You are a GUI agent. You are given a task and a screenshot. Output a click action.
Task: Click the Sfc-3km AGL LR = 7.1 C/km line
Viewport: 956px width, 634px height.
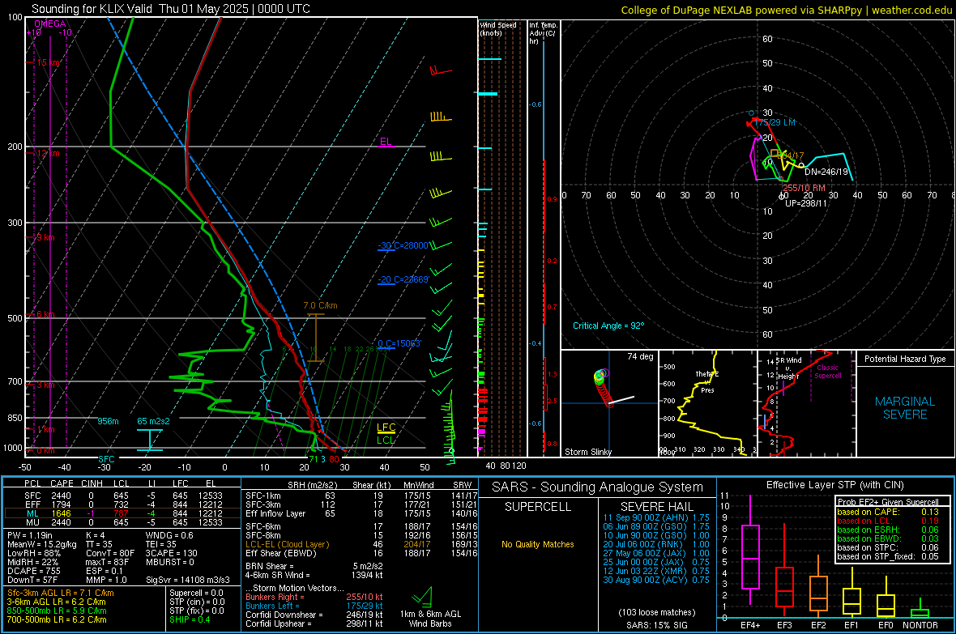pyautogui.click(x=61, y=593)
